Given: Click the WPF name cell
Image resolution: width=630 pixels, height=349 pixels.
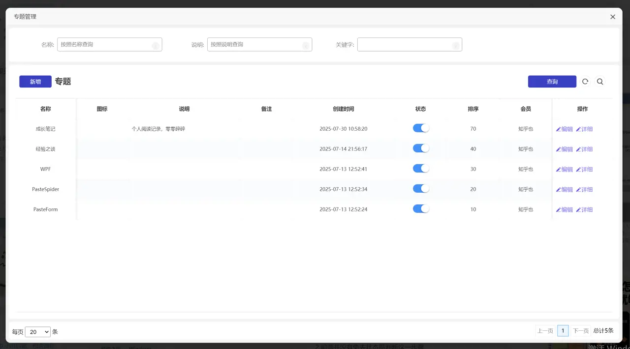Looking at the screenshot, I should coord(45,169).
